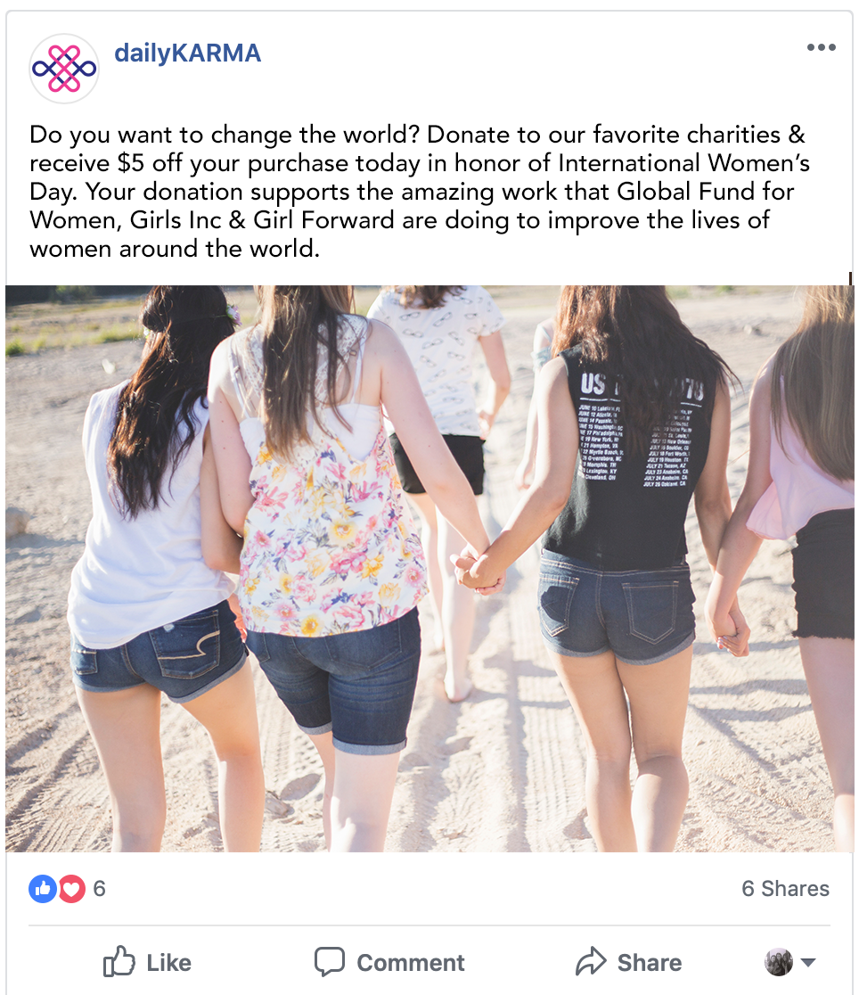Click the small profile picture avatar
The image size is (859, 995).
[779, 962]
